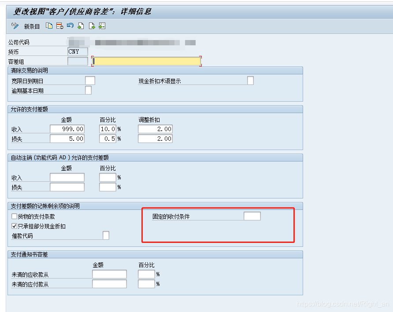Click the Copy As icon

click(x=49, y=26)
